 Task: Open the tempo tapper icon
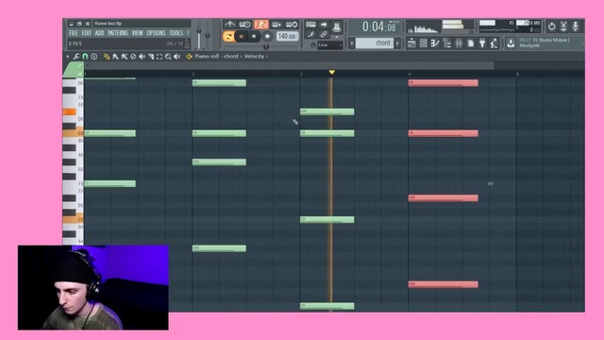494,43
